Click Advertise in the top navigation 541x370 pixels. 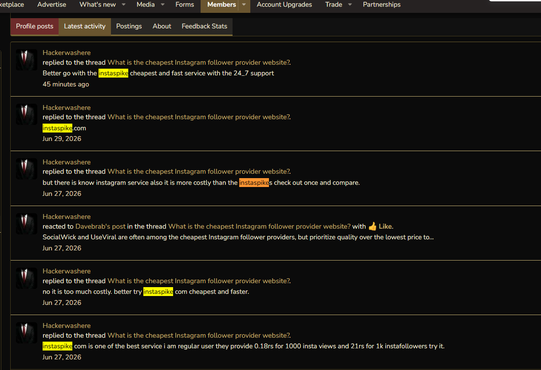(51, 4)
